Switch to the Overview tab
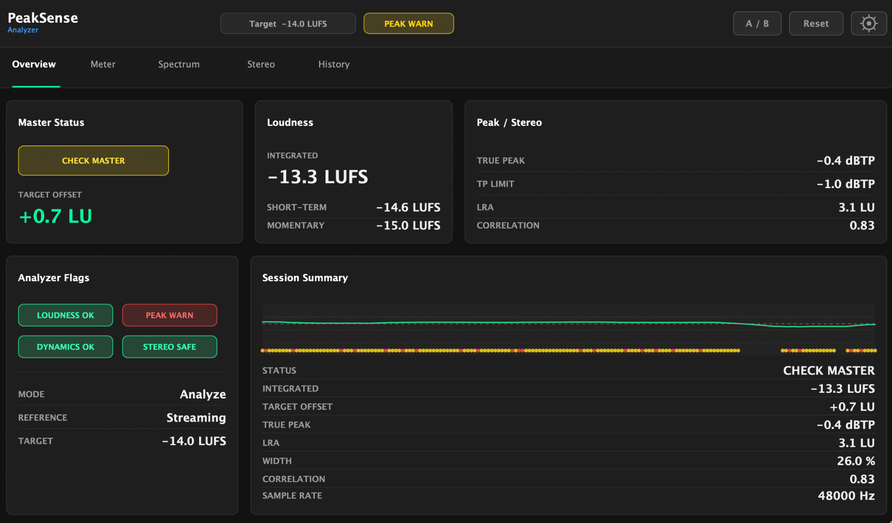 click(34, 64)
